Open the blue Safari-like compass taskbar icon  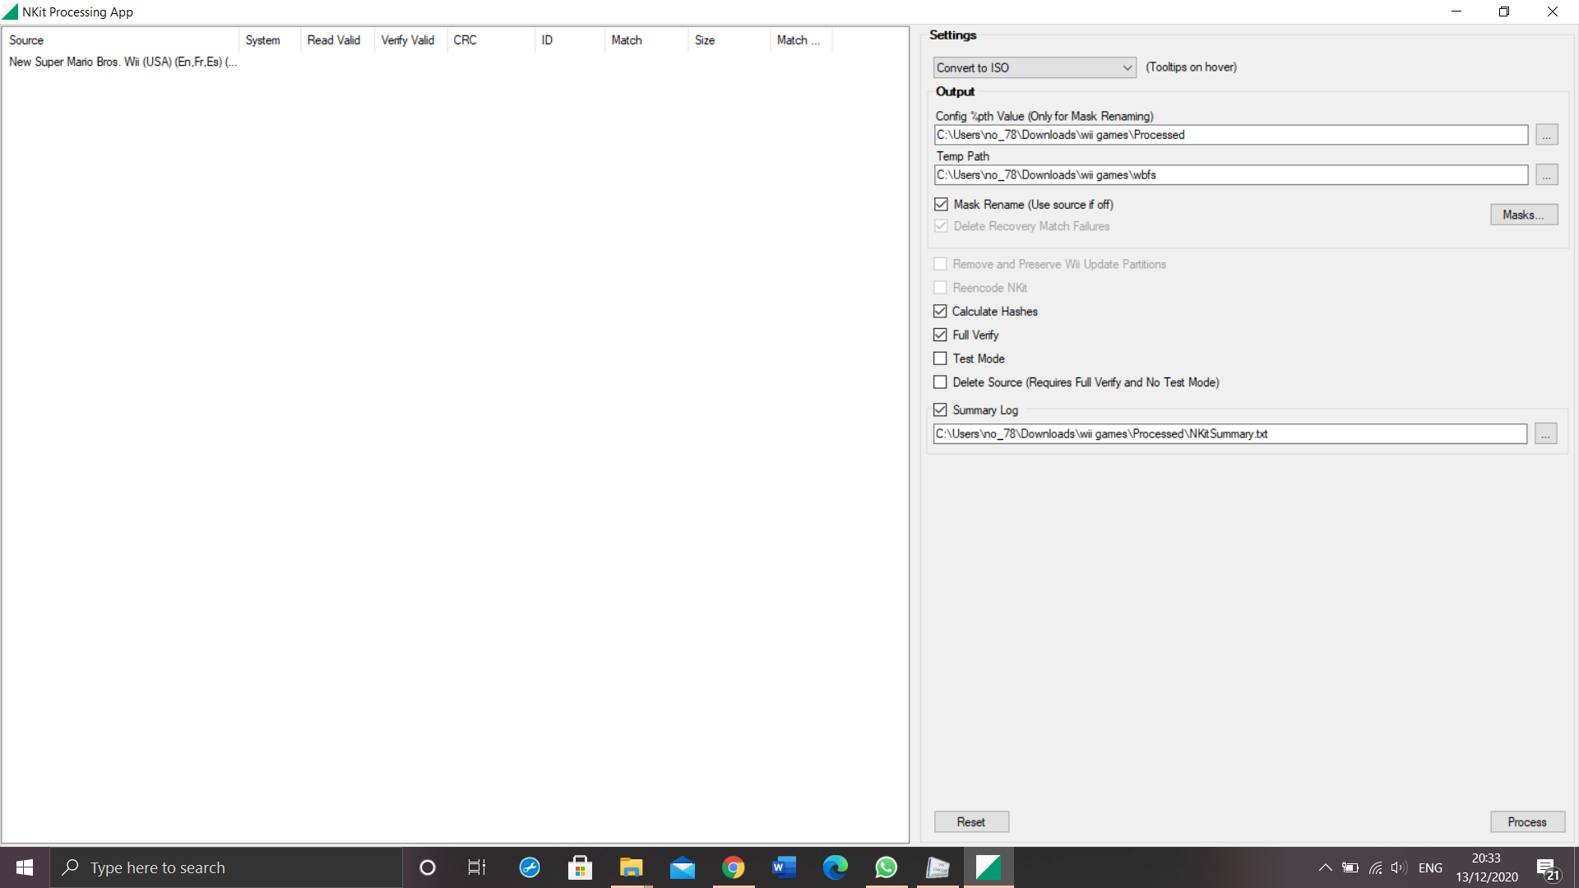click(529, 867)
